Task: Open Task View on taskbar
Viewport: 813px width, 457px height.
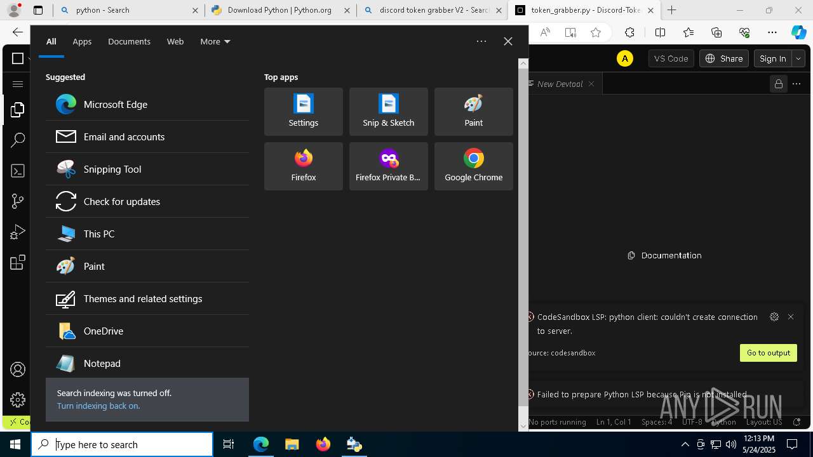Action: (x=229, y=444)
